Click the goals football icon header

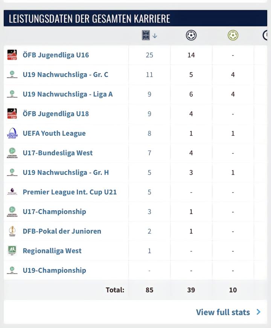[191, 35]
